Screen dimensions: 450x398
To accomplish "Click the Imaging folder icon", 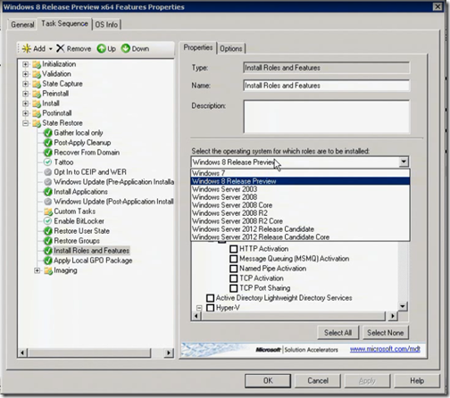I will [48, 271].
